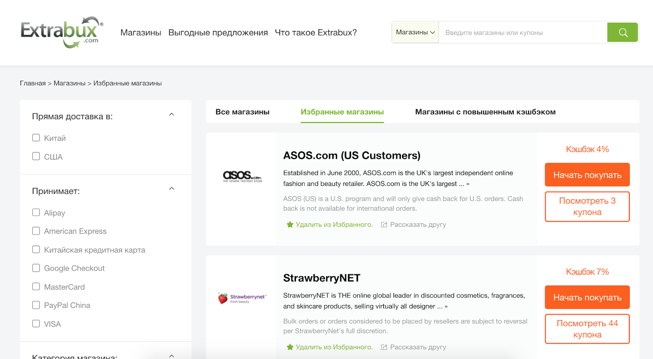Toggle the Alipay checkbox
The height and width of the screenshot is (359, 653).
point(36,213)
